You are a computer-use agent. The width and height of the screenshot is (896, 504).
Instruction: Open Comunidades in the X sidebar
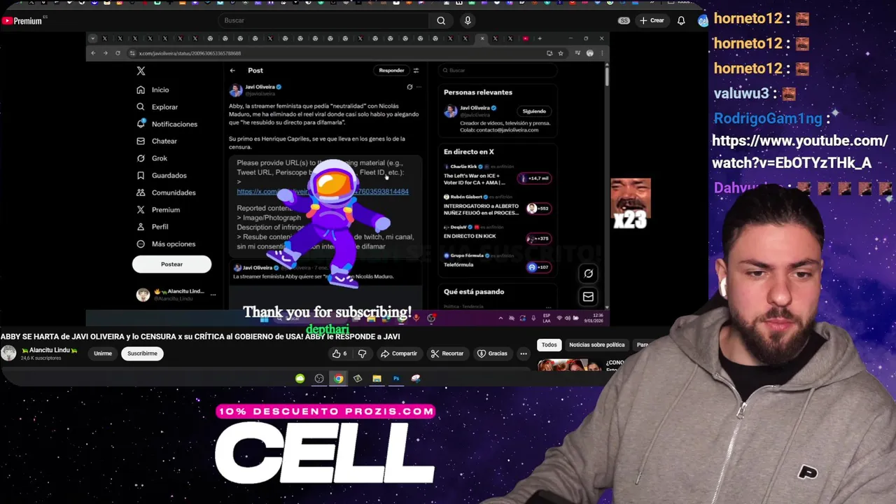pos(166,192)
